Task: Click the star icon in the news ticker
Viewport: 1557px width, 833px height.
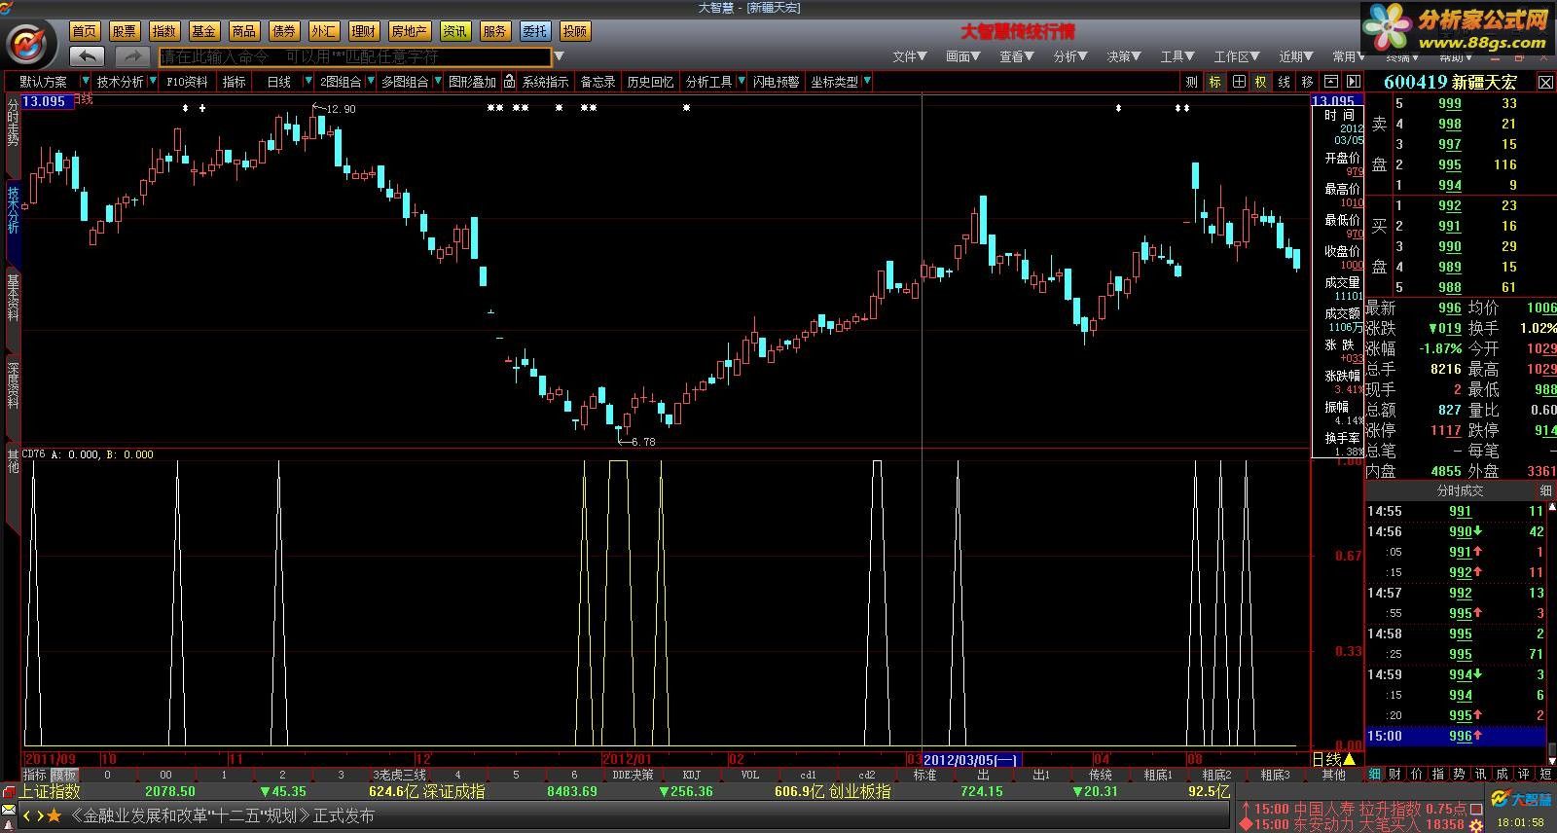Action: [x=54, y=815]
